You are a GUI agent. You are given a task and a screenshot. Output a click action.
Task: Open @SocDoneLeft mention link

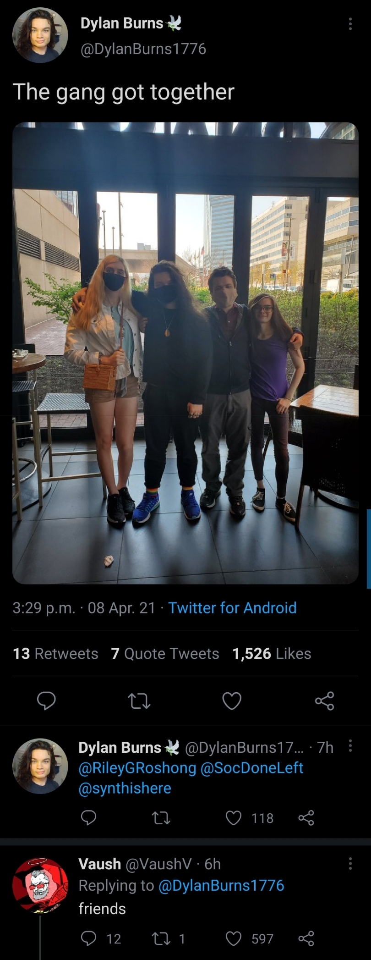click(x=252, y=767)
